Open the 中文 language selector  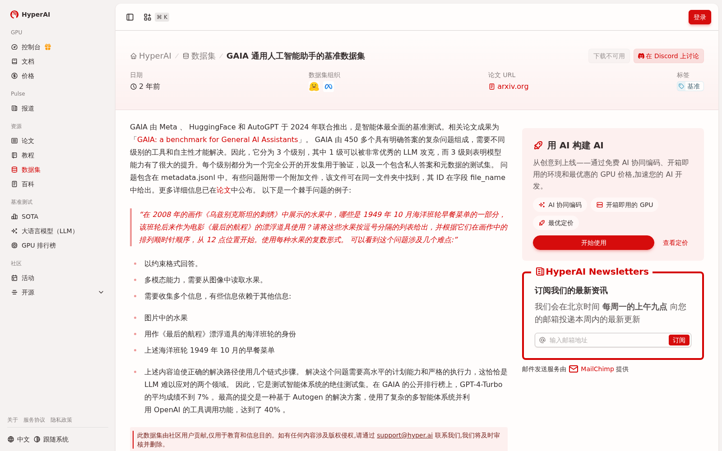coord(19,439)
